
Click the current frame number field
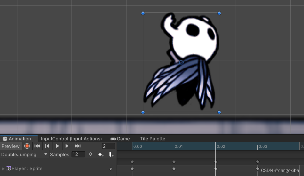[108, 146]
